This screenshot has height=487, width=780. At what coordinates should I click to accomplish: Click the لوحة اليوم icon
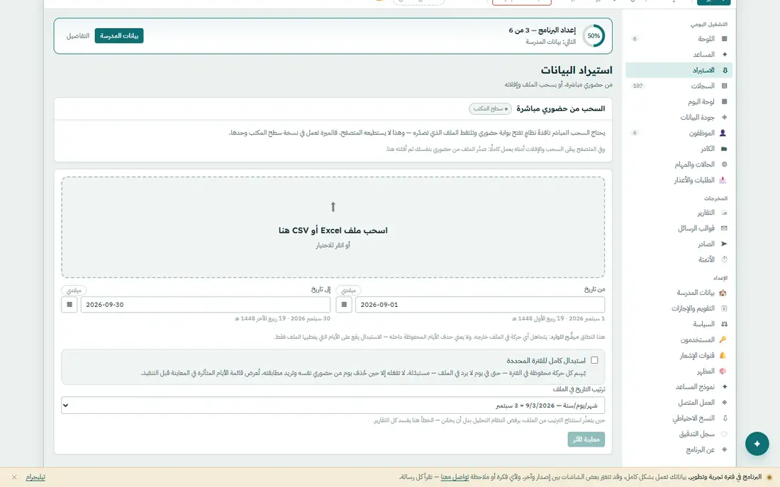[x=724, y=101]
